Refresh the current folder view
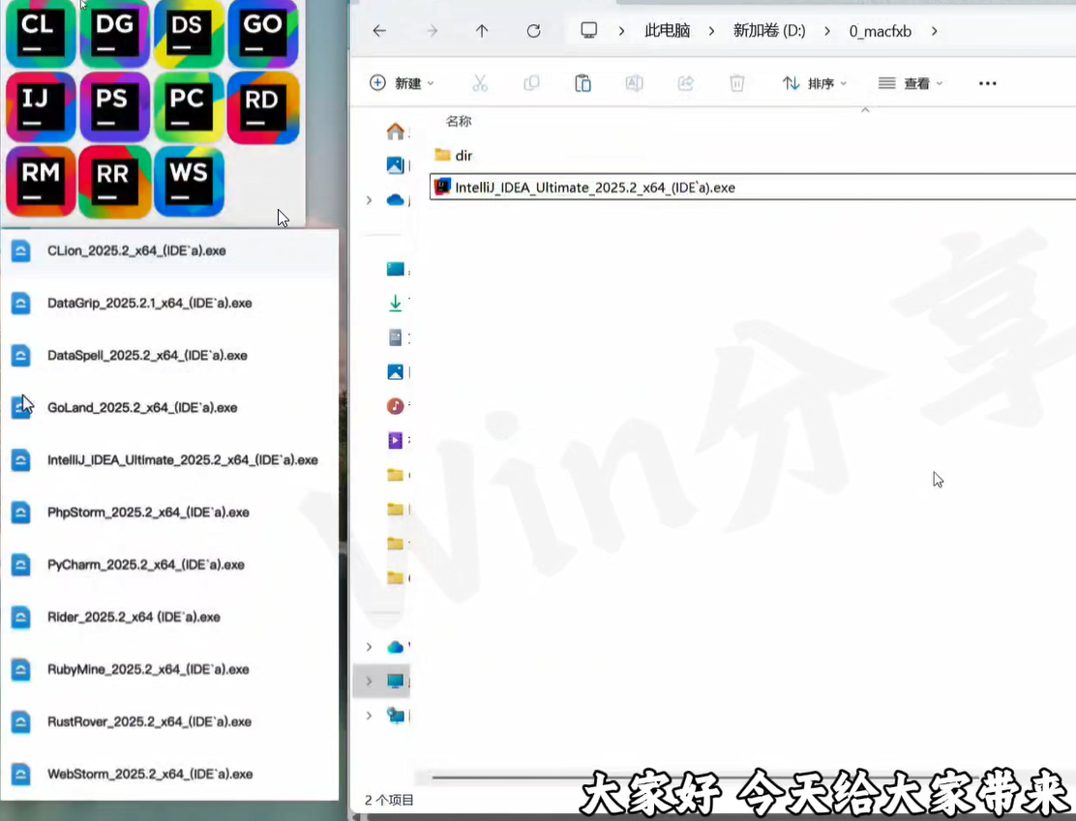This screenshot has width=1076, height=821. coord(533,31)
